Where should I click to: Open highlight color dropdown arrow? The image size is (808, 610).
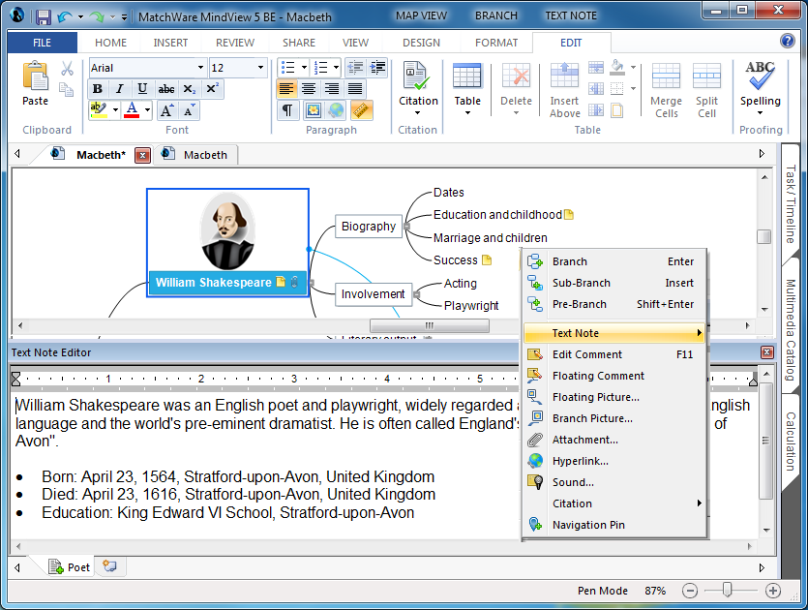(115, 109)
